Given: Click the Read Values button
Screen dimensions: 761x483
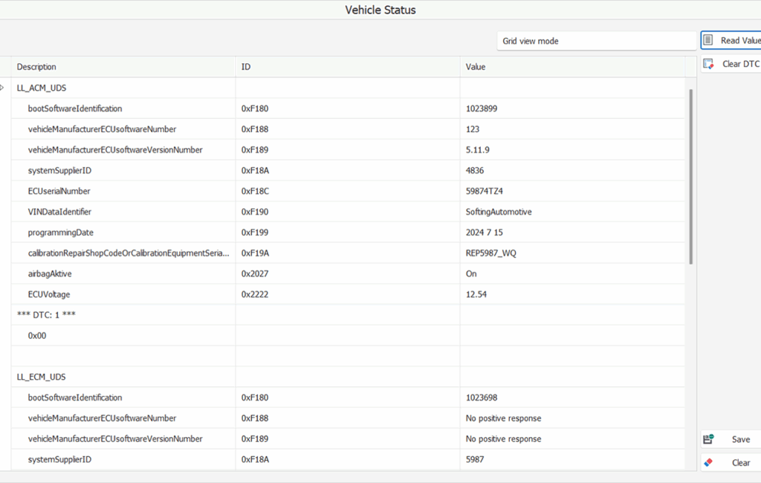Looking at the screenshot, I should [x=731, y=41].
